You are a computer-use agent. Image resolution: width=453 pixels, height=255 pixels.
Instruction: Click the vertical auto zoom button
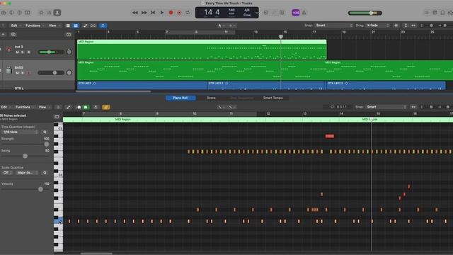[x=406, y=25]
